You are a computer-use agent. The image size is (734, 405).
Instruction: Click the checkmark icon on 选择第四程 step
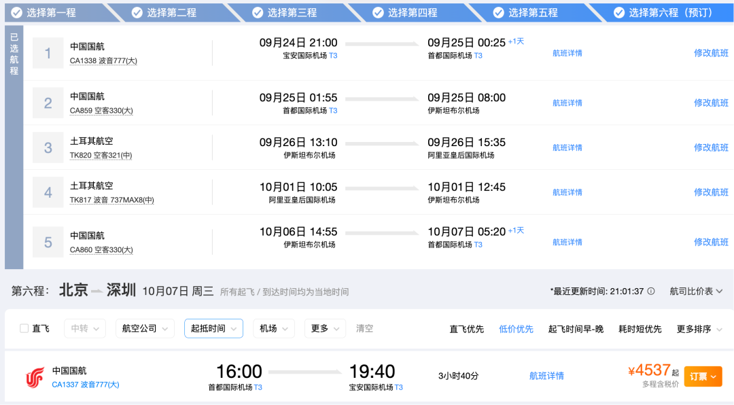[377, 12]
